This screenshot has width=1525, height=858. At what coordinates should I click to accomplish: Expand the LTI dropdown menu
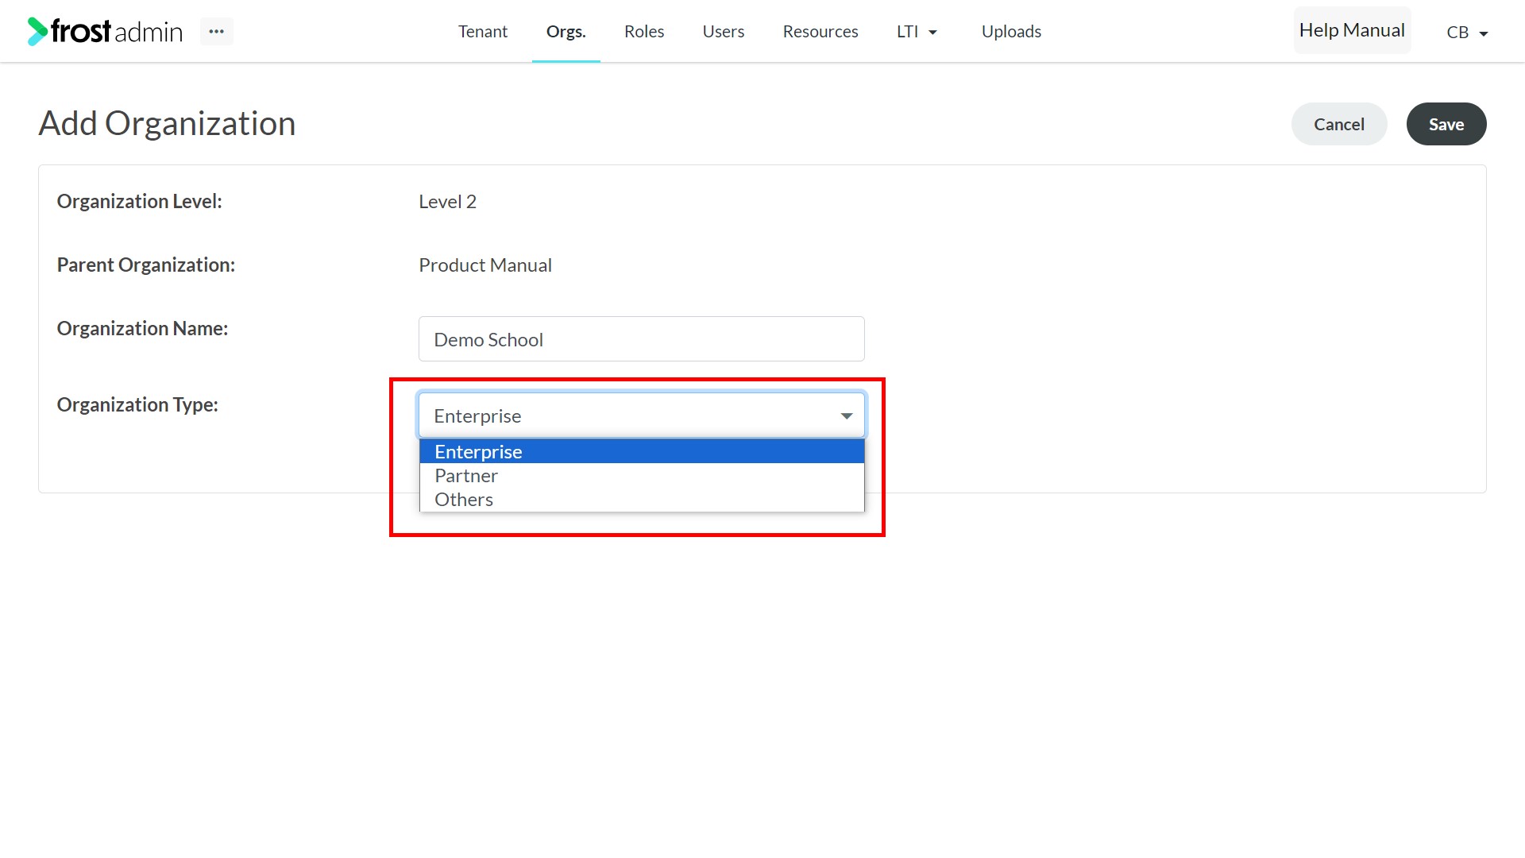pos(917,31)
